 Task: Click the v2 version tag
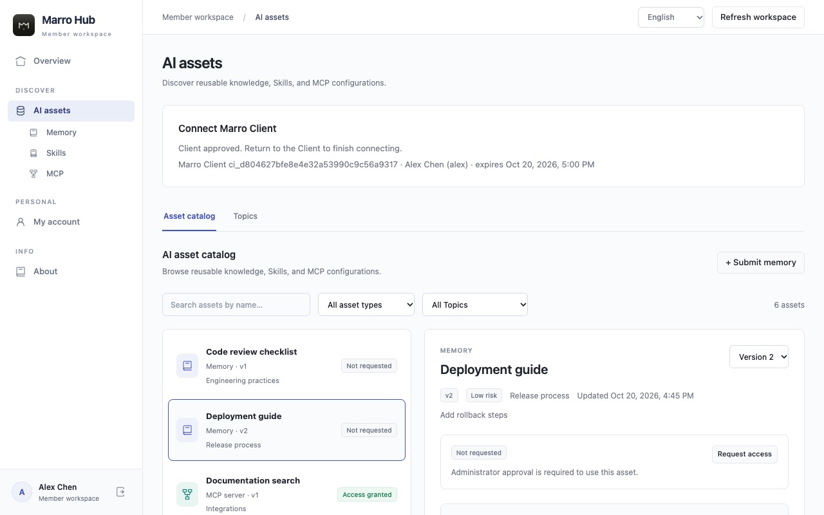(449, 396)
